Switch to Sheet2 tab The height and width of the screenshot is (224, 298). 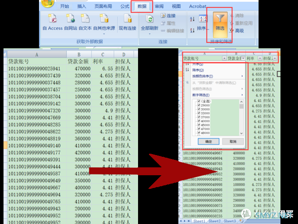[x=215, y=221]
